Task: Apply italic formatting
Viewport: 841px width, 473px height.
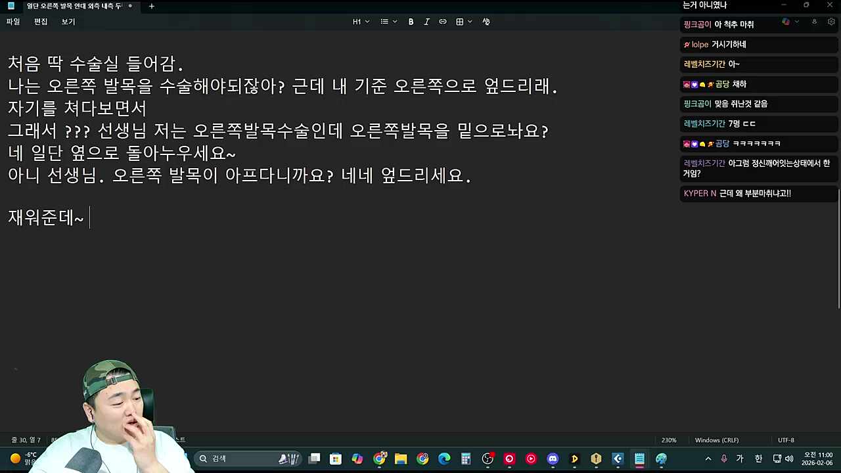Action: coord(426,22)
